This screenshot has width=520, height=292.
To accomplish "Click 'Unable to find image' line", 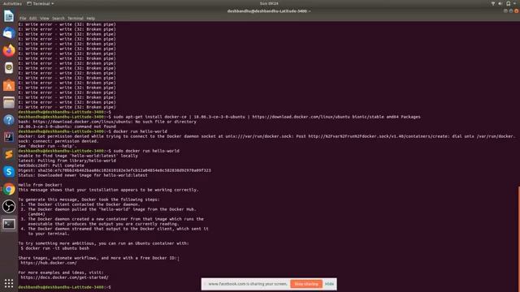I will (x=78, y=156).
